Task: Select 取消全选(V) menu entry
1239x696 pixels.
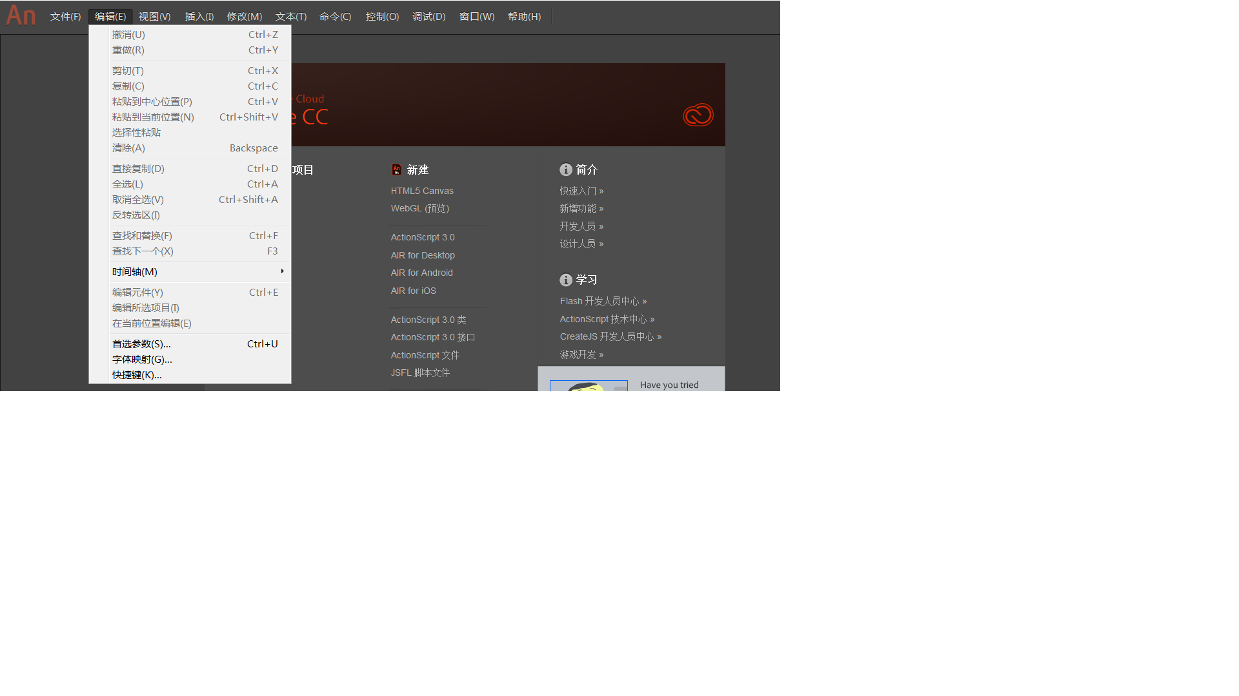Action: tap(190, 200)
